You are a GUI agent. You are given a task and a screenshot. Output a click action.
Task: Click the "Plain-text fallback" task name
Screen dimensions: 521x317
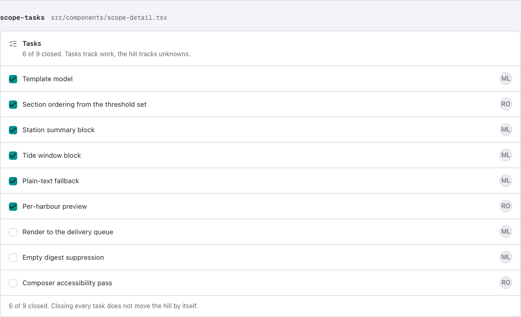[51, 181]
